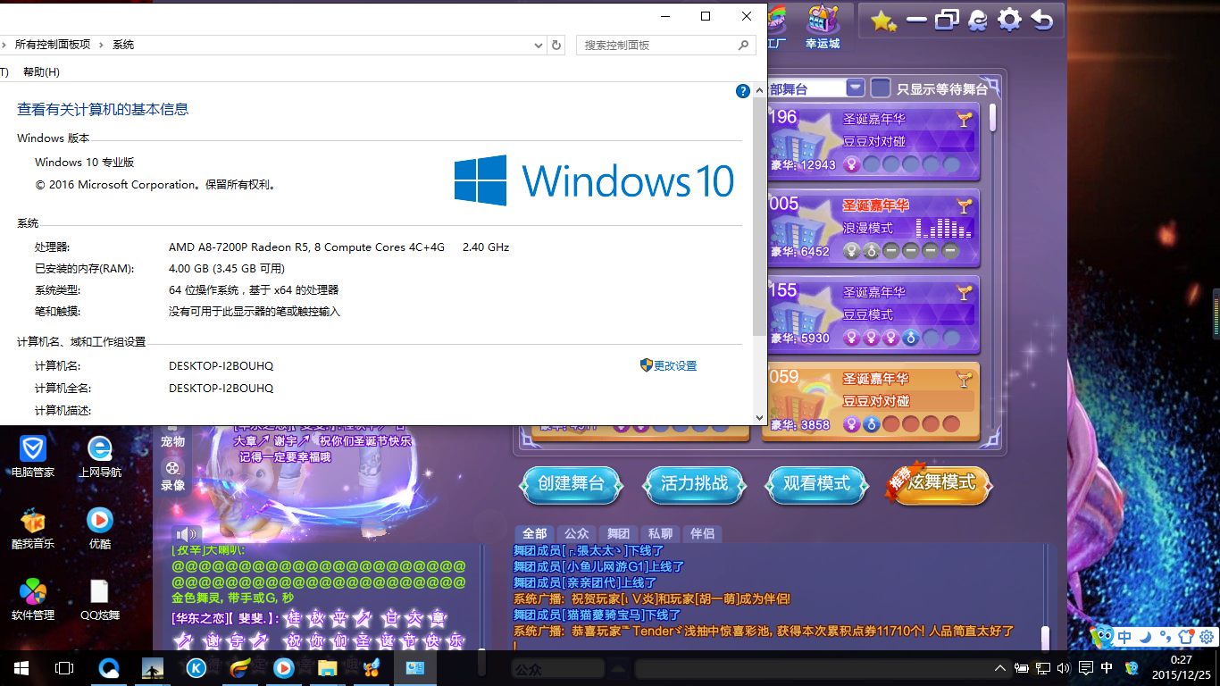Click 所有控制面板项 breadcrumb
This screenshot has width=1220, height=686.
(x=53, y=45)
